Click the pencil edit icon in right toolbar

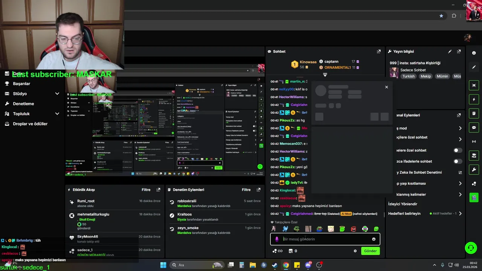pyautogui.click(x=474, y=67)
